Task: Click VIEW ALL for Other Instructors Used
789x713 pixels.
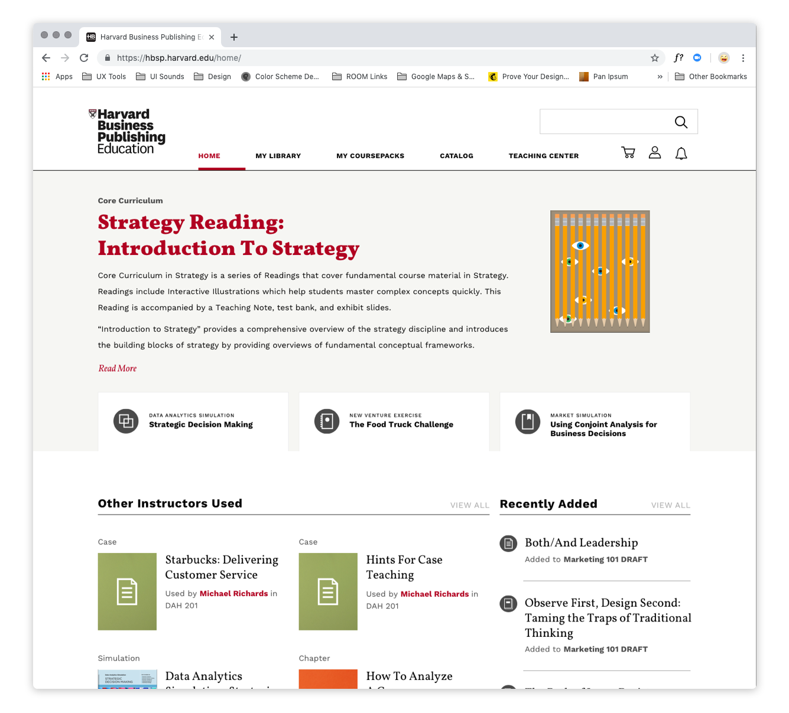Action: tap(470, 505)
